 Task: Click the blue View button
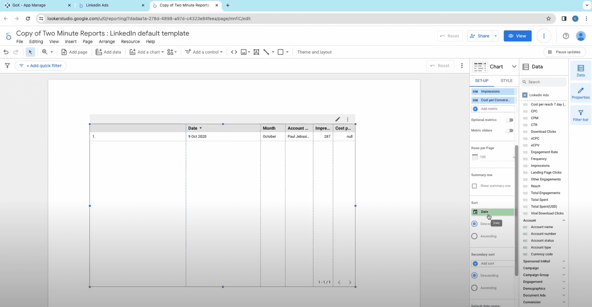pos(517,36)
